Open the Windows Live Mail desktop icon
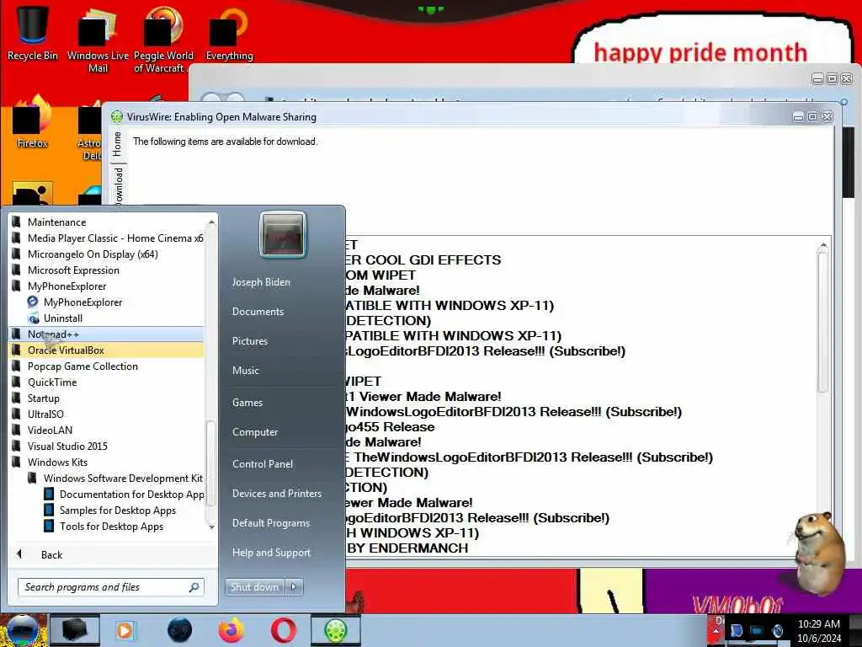 pos(98,39)
